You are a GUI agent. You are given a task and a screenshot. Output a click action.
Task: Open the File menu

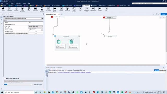2,3
